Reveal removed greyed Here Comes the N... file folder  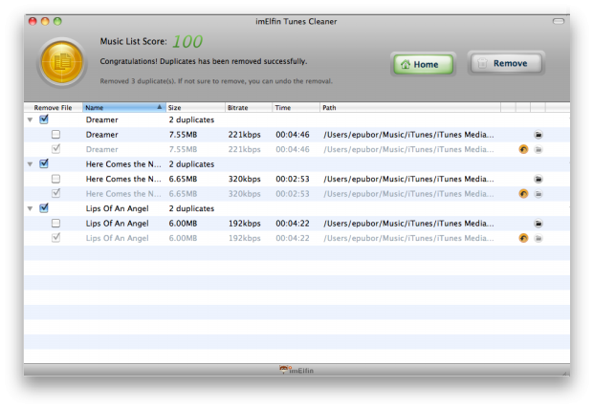click(538, 194)
